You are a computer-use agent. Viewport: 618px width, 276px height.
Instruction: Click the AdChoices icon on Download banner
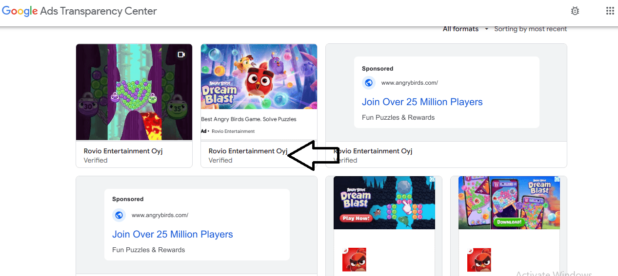[x=557, y=179]
